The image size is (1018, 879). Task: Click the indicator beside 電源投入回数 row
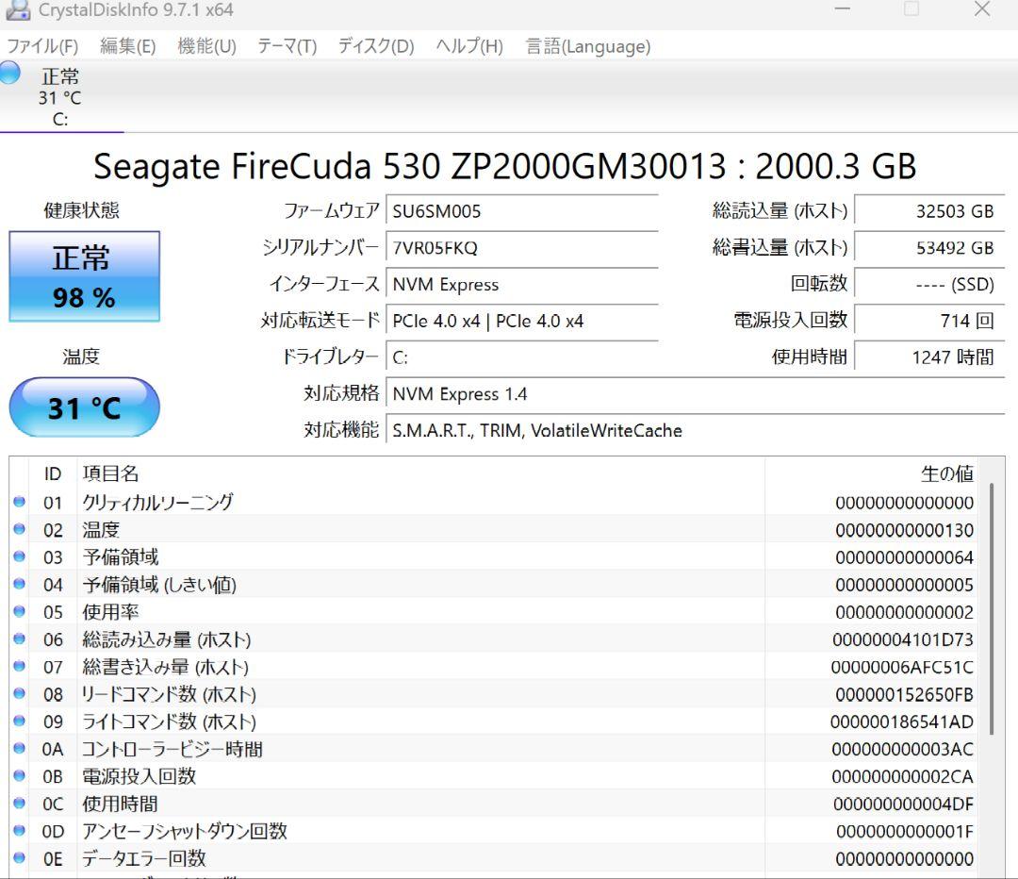pyautogui.click(x=19, y=776)
